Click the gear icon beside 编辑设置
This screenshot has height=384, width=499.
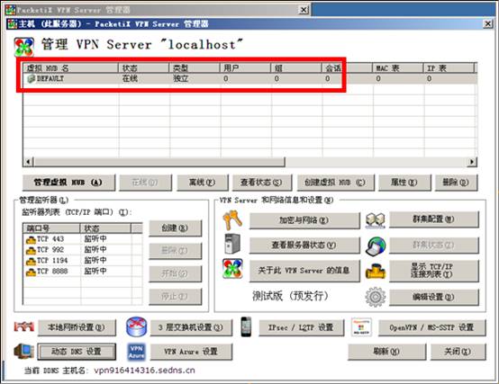tap(376, 297)
